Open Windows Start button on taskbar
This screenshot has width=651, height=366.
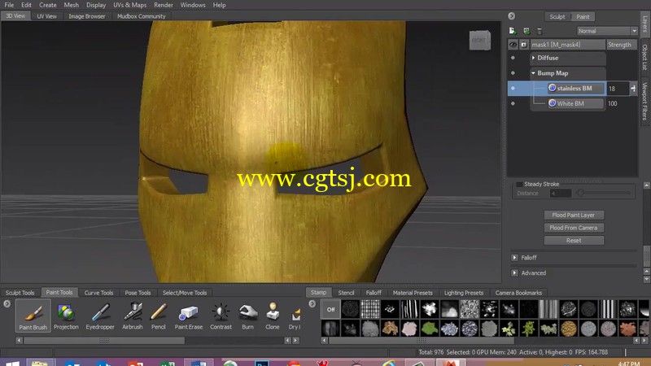11,363
